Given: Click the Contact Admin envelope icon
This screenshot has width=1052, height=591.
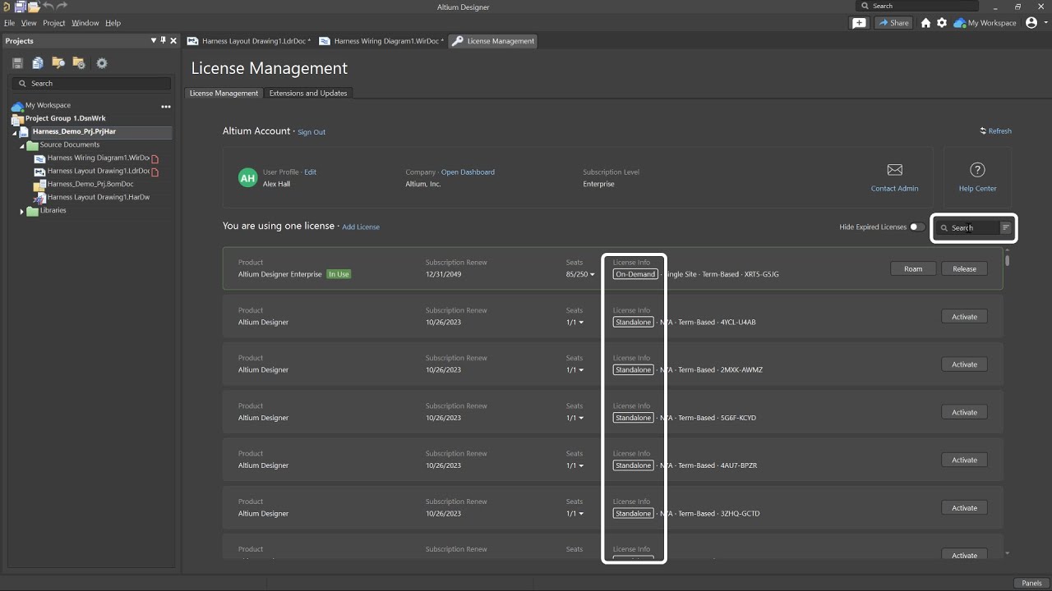Looking at the screenshot, I should point(895,170).
